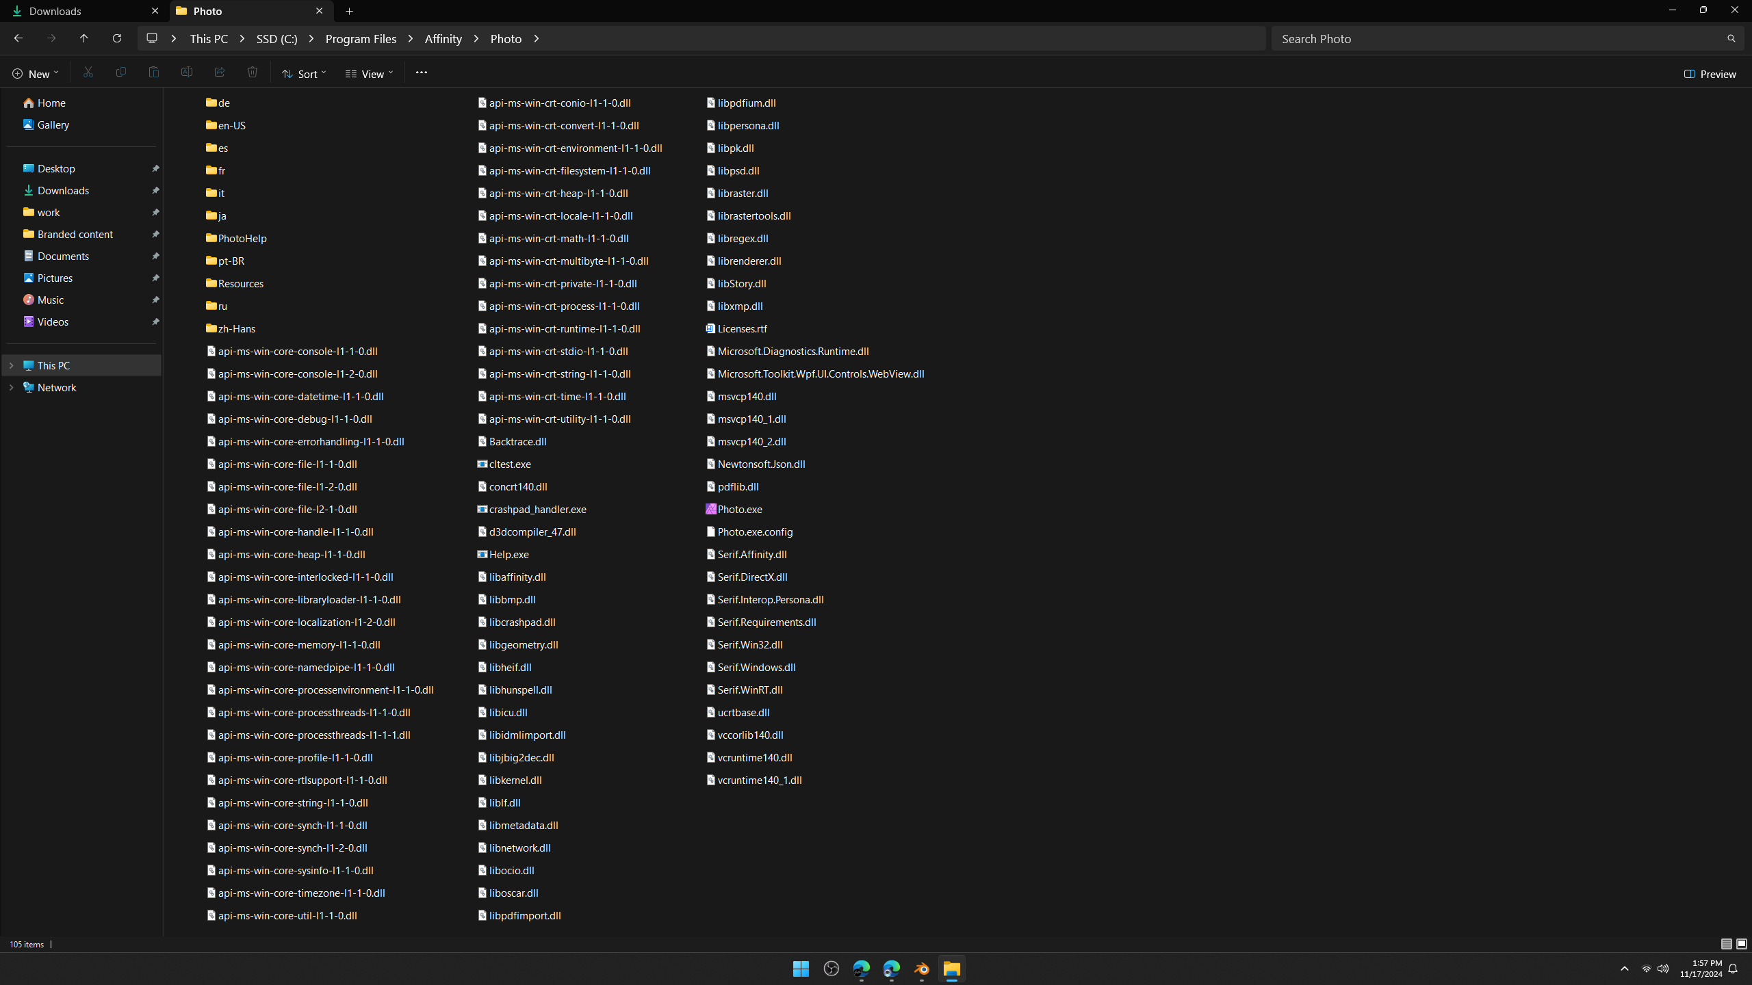This screenshot has width=1752, height=985.
Task: Expand This PC in navigation pane
Action: click(11, 365)
